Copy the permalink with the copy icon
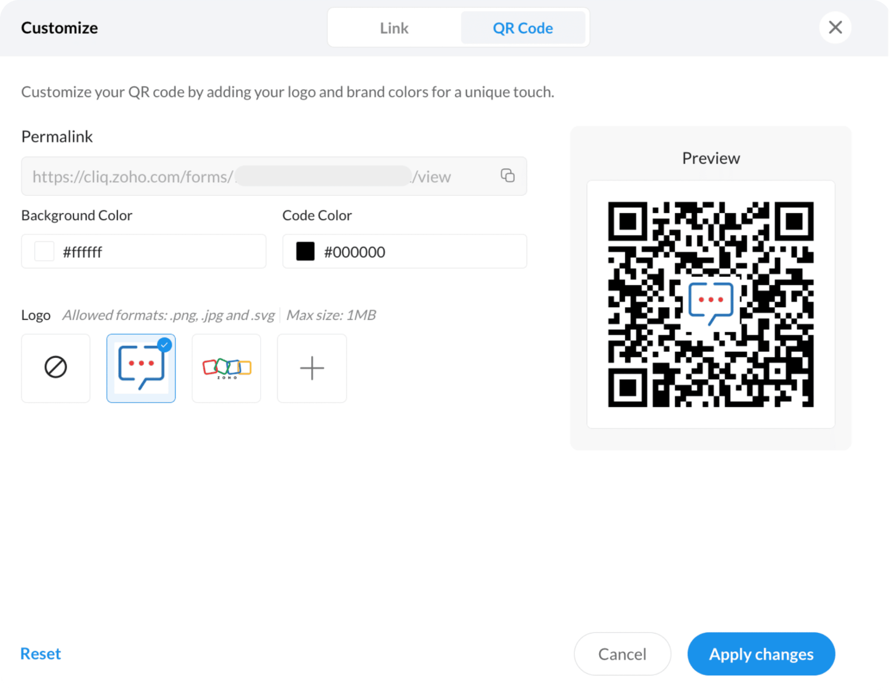This screenshot has width=891, height=691. (508, 176)
